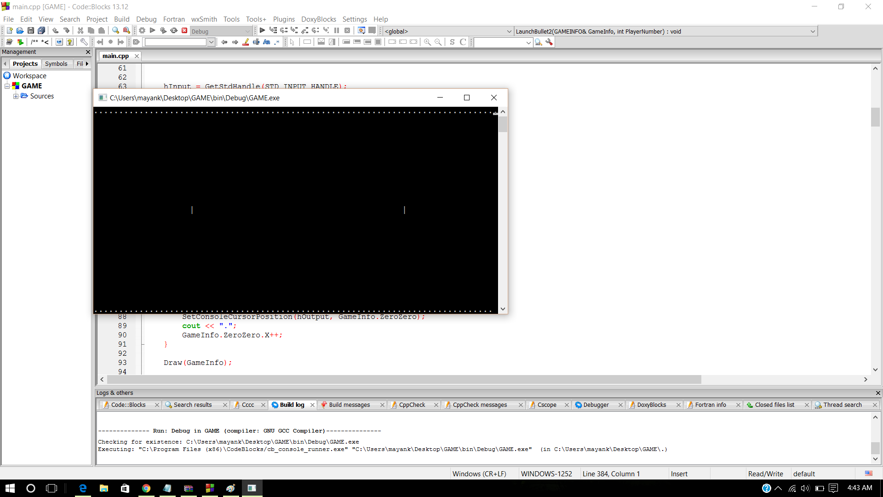Open settings via the wrench toolbar icon
The image size is (883, 497).
pos(84,42)
